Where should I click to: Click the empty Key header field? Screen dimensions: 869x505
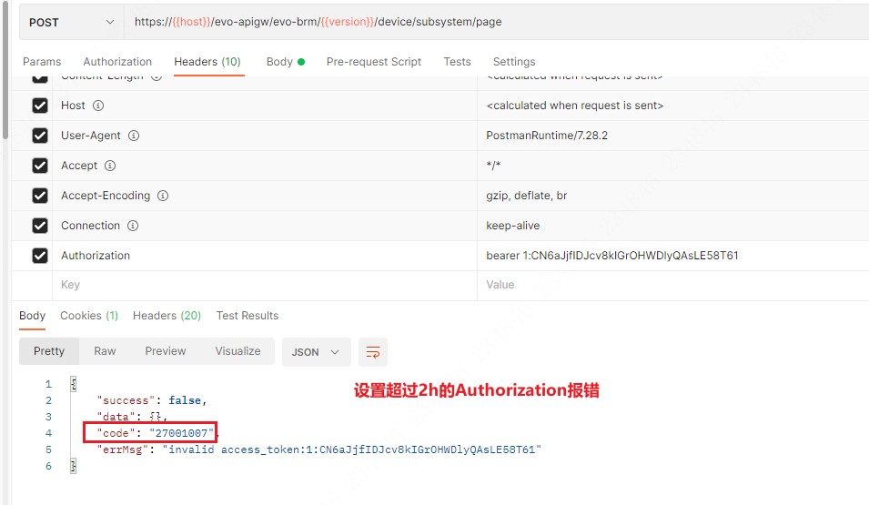tap(264, 285)
